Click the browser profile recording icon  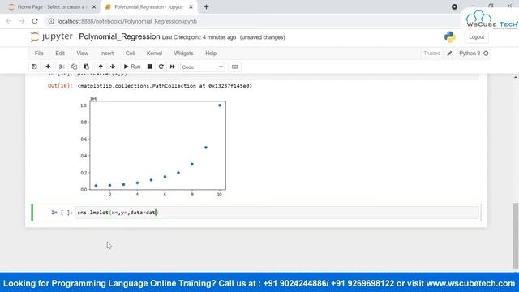[x=454, y=6]
